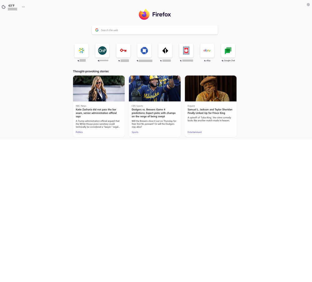The width and height of the screenshot is (312, 282).
Task: Click the NBC News source label
Action: [x=81, y=106]
